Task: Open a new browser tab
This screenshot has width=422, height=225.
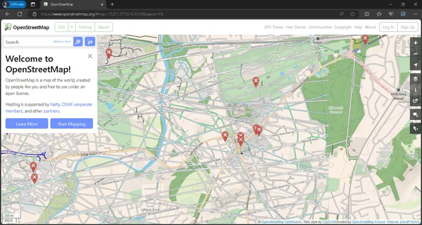Action: pyautogui.click(x=112, y=4)
